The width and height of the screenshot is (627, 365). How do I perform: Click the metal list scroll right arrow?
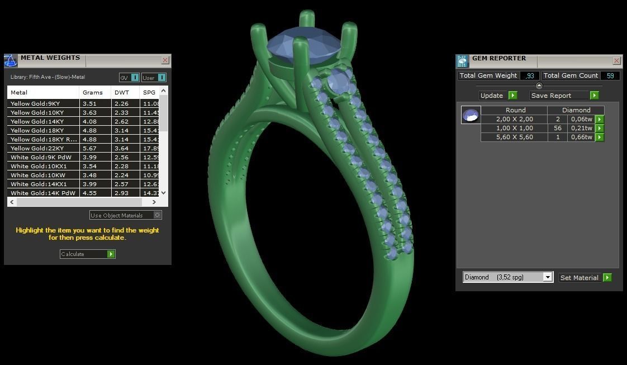coord(154,202)
